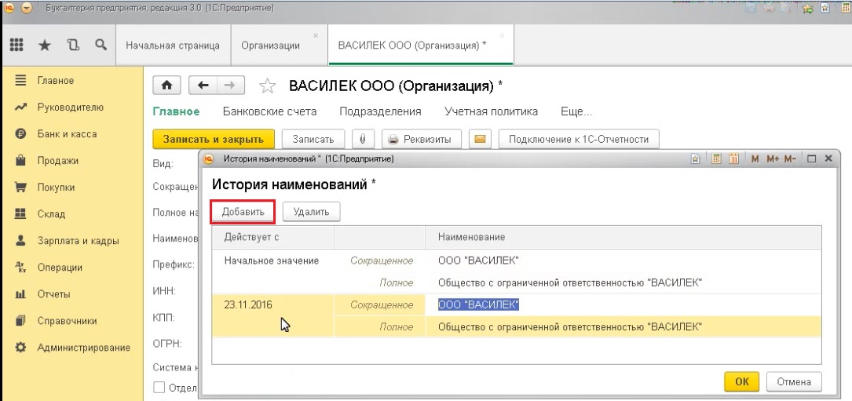Add the dialog to favorites via the star-page icon
Image resolution: width=852 pixels, height=401 pixels.
(x=695, y=159)
